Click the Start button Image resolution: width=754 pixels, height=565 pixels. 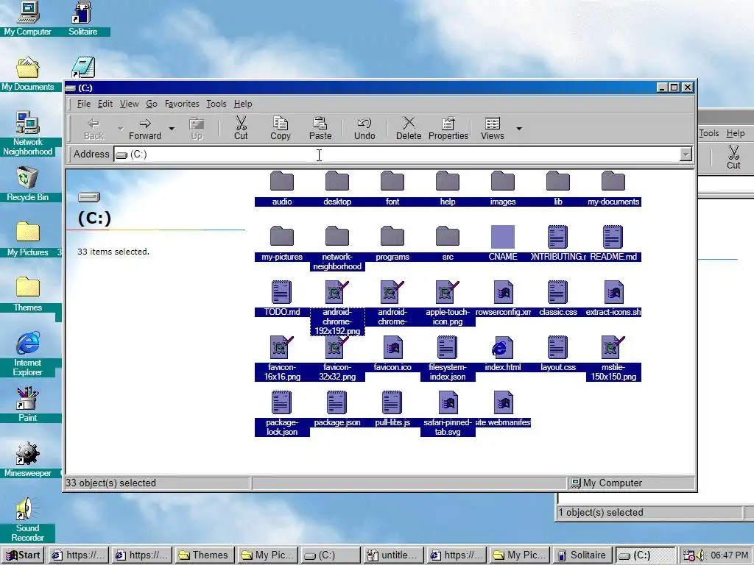(x=23, y=555)
